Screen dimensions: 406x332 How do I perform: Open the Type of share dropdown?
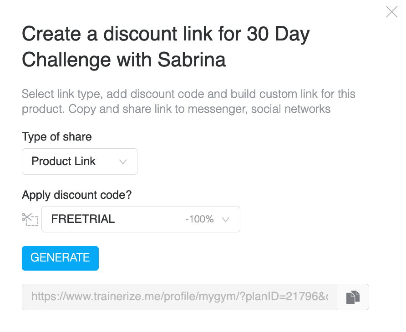(79, 161)
